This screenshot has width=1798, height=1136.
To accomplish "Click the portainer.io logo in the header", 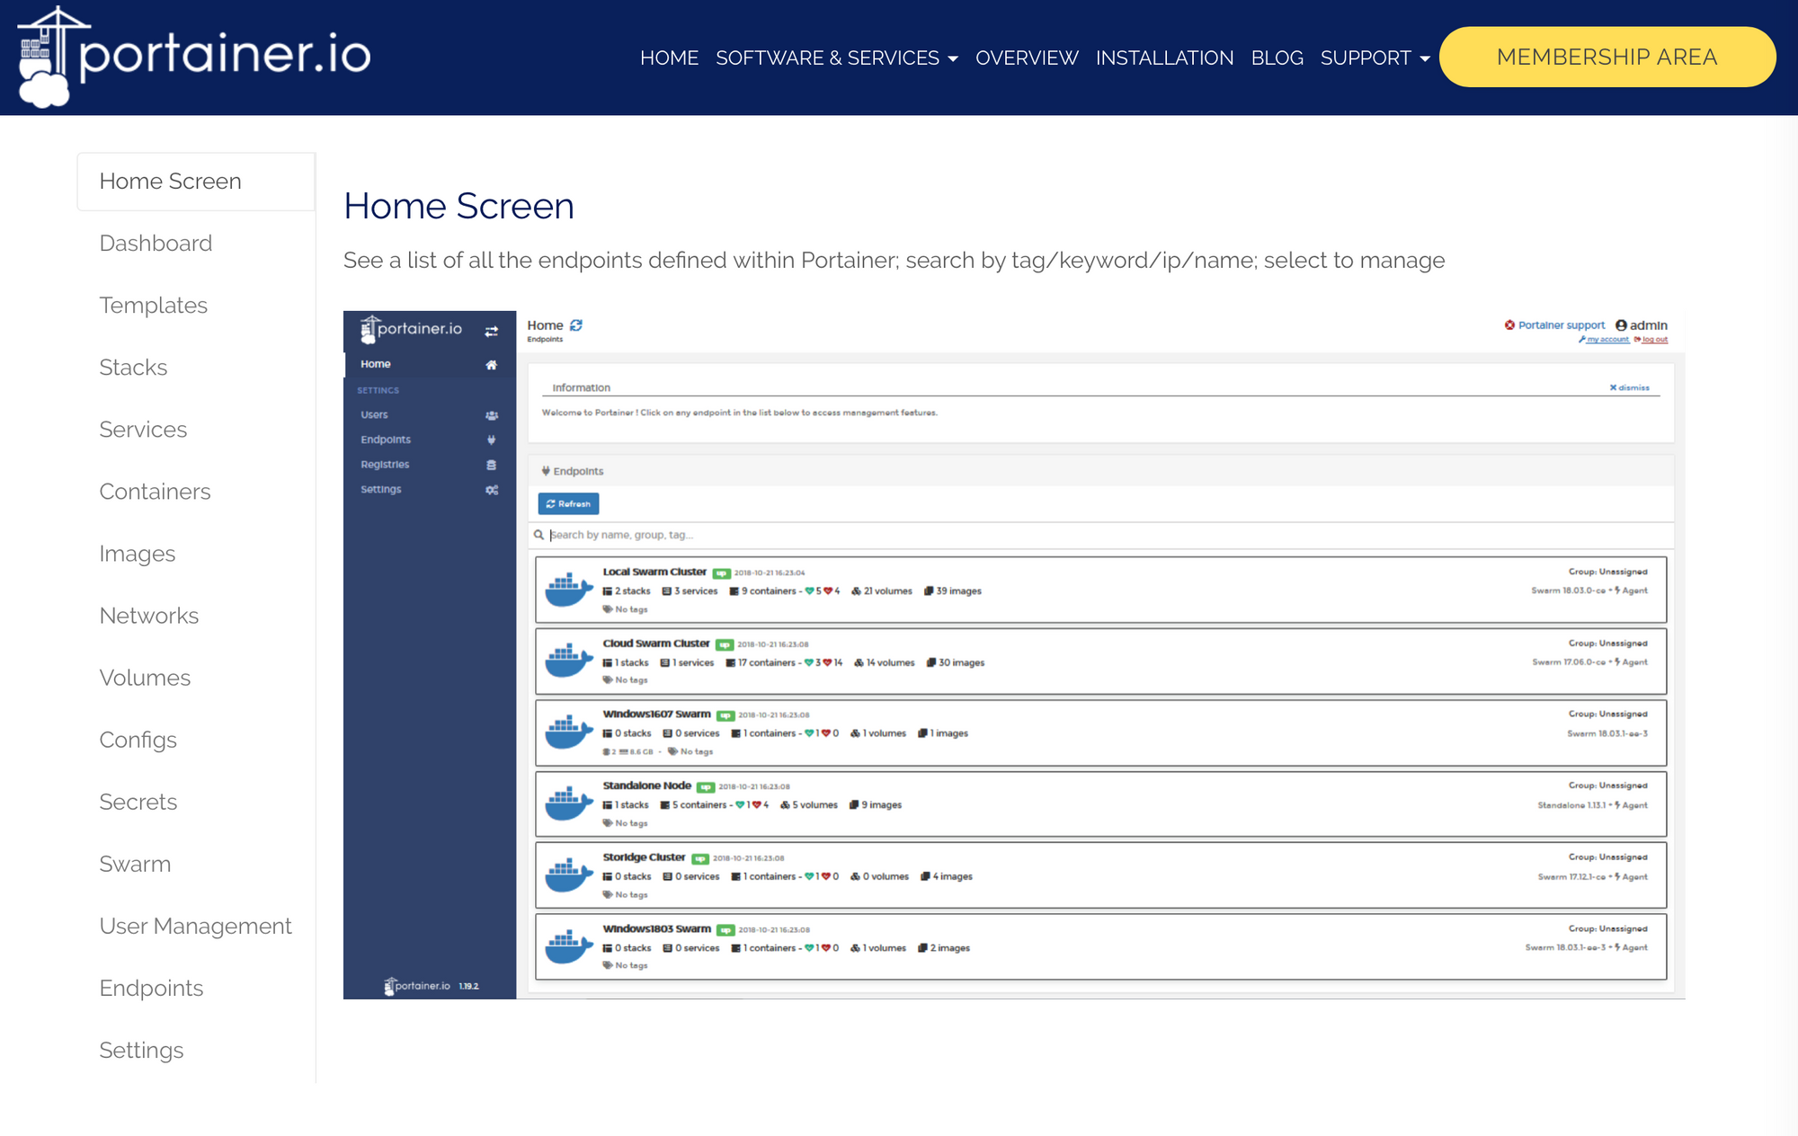I will click(x=194, y=56).
